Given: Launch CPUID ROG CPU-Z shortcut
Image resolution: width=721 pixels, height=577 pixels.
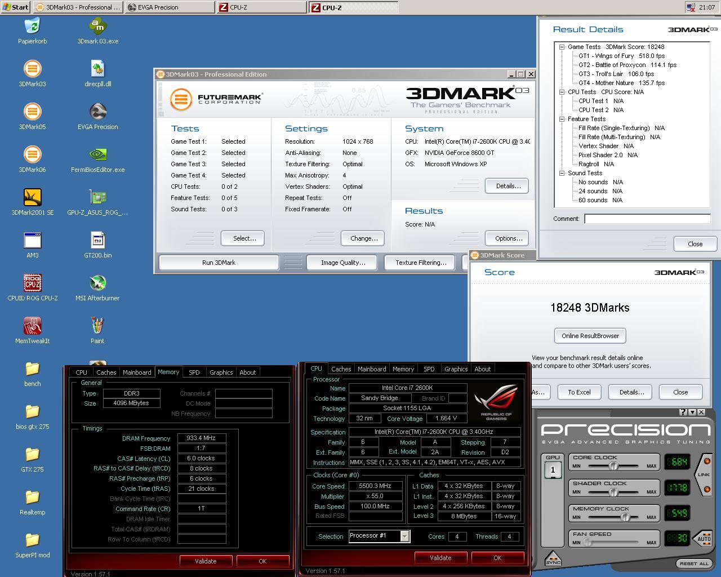Looking at the screenshot, I should point(32,288).
